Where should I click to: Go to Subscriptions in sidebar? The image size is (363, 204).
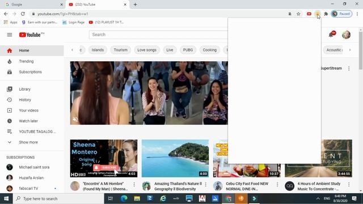(32, 72)
